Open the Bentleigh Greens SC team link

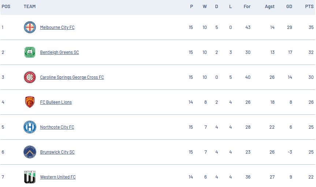59,52
